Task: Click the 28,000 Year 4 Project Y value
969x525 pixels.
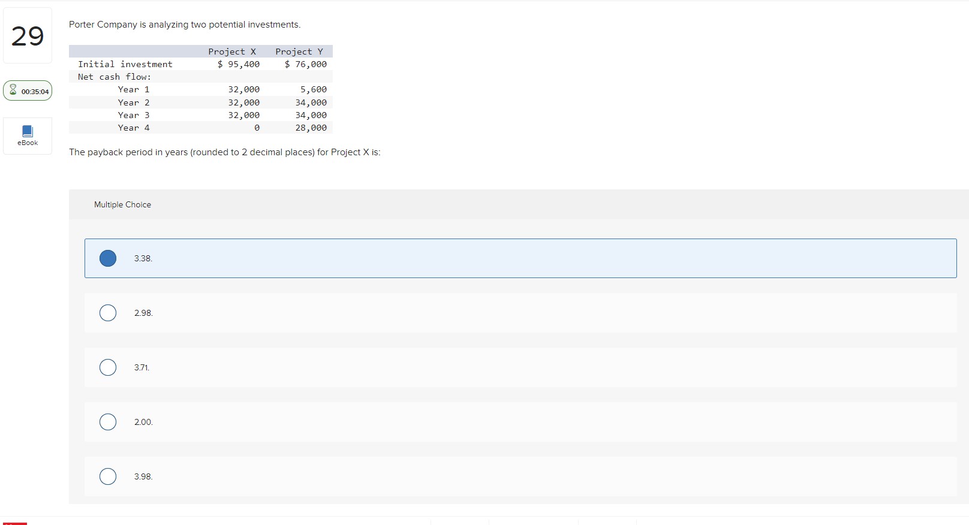Action: point(311,128)
